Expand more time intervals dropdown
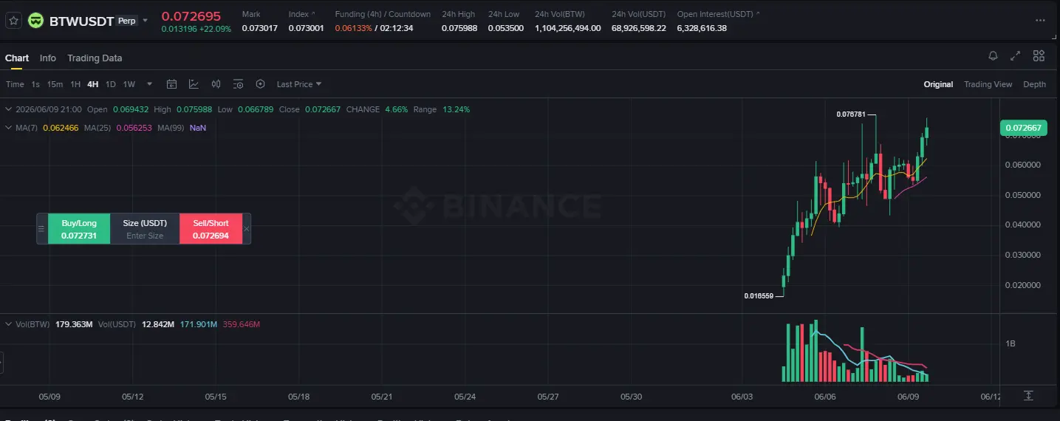Image resolution: width=1060 pixels, height=421 pixels. (150, 84)
